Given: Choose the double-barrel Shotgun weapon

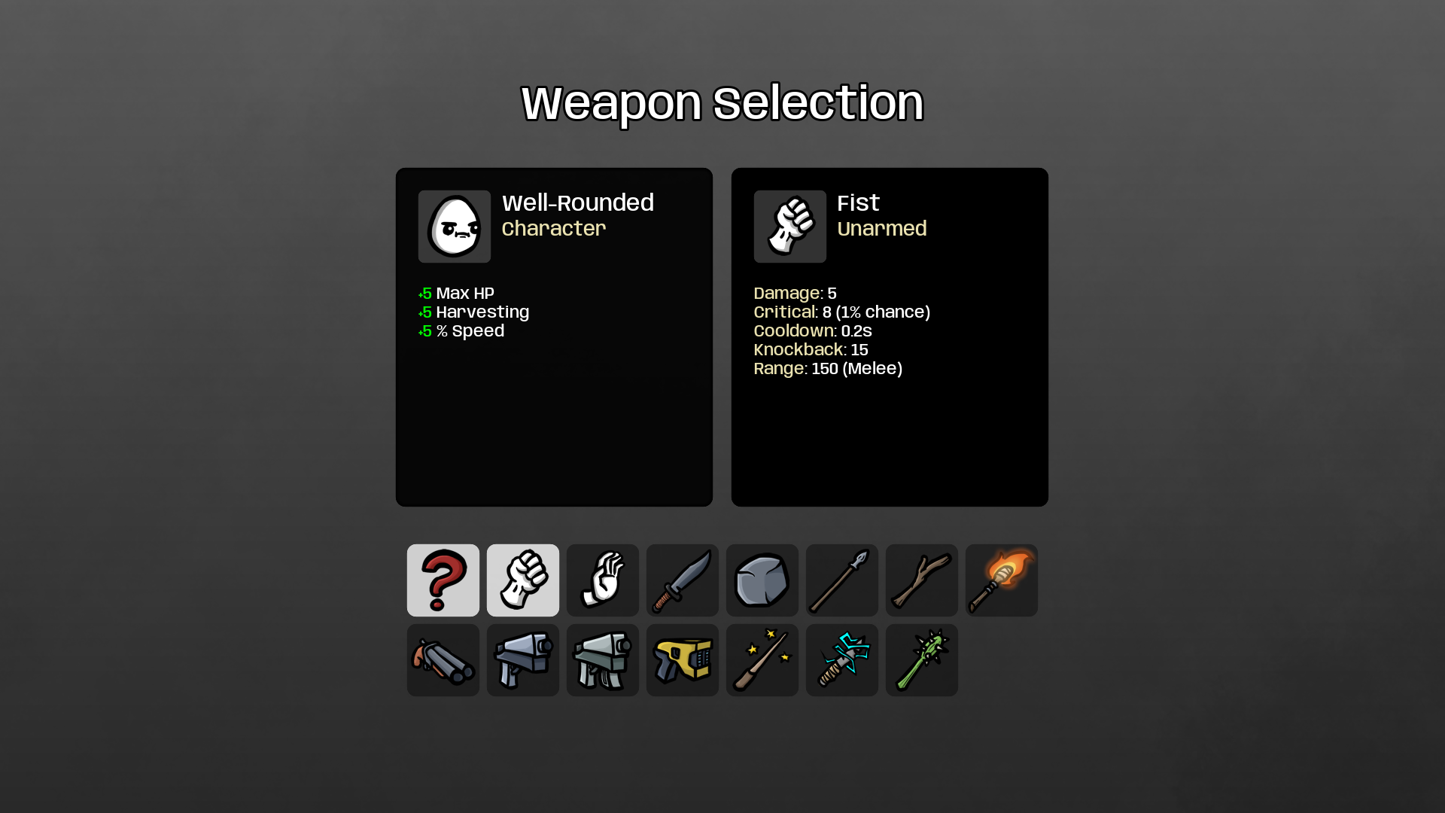Looking at the screenshot, I should 443,660.
